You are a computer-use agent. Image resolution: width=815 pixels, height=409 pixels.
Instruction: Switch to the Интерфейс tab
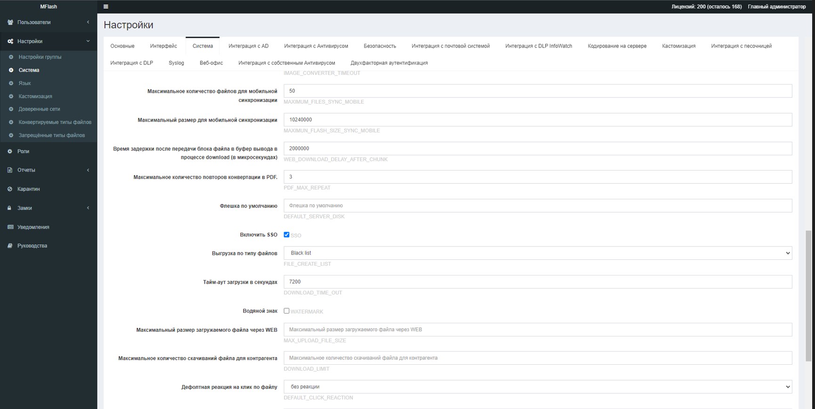pos(163,46)
